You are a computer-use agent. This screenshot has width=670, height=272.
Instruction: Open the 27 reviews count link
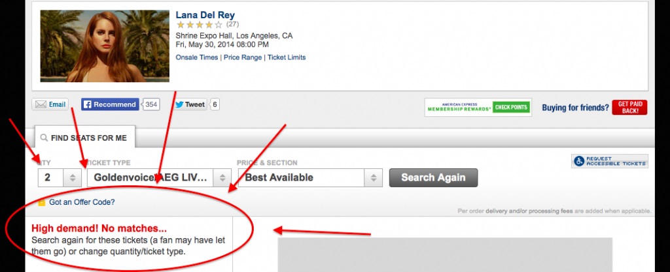[x=232, y=24]
